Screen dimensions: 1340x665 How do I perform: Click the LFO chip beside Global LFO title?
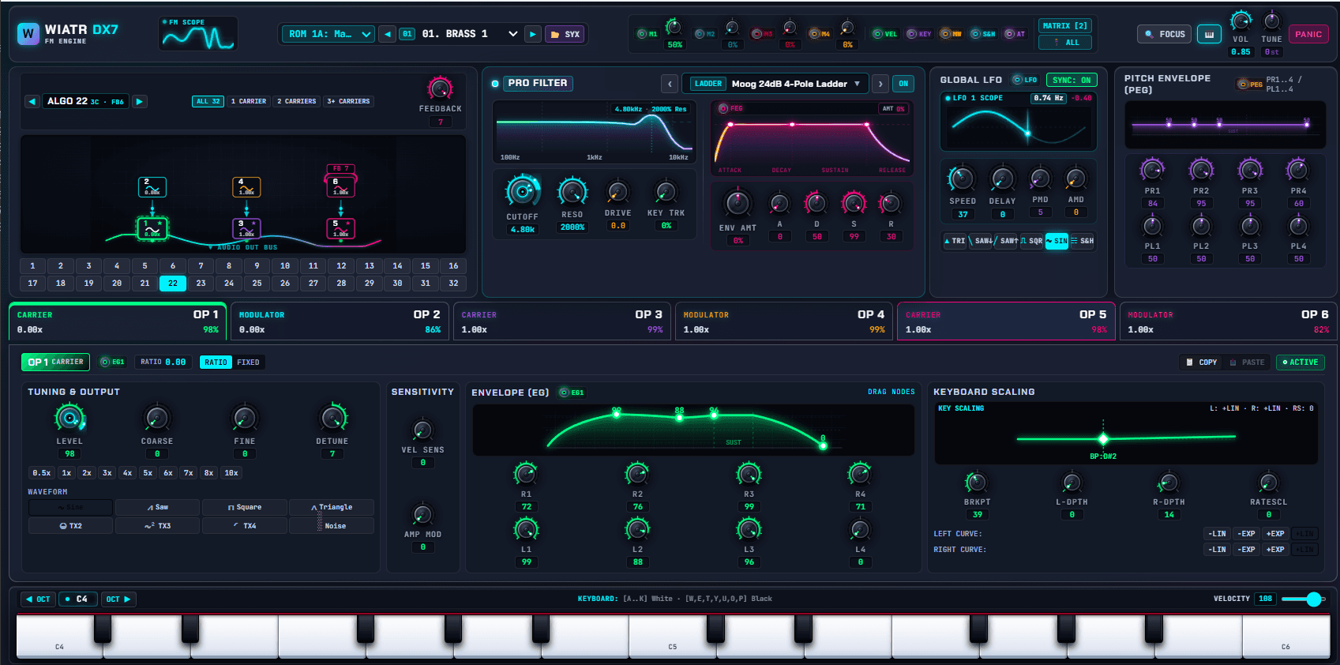(1025, 80)
